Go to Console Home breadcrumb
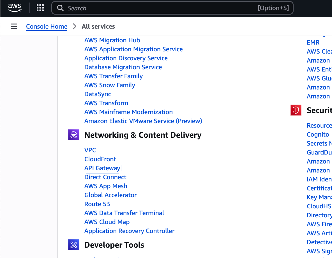 click(47, 26)
